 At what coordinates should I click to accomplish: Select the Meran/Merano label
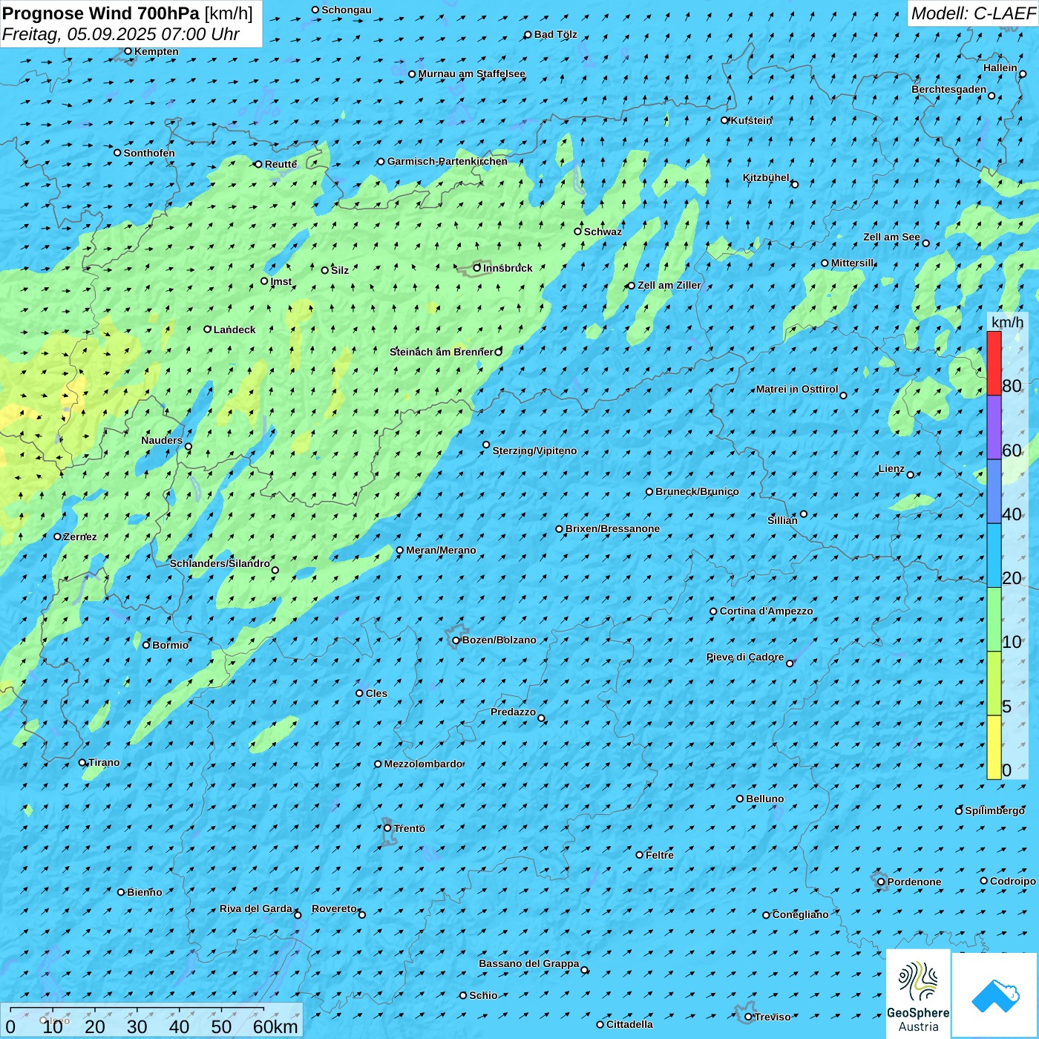tap(441, 550)
